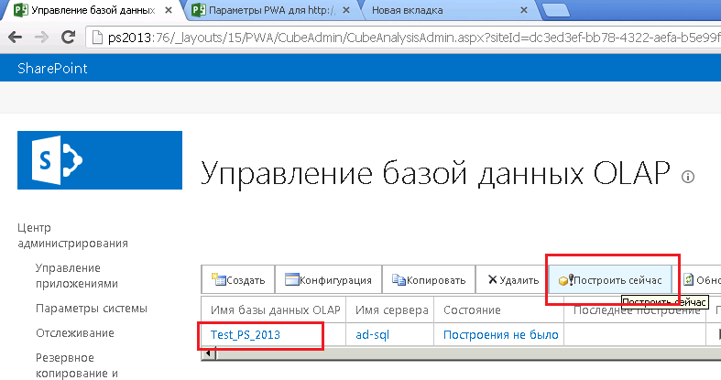Click the Создать toolbar icon
Viewport: 721px width, 380px height.
coord(218,279)
